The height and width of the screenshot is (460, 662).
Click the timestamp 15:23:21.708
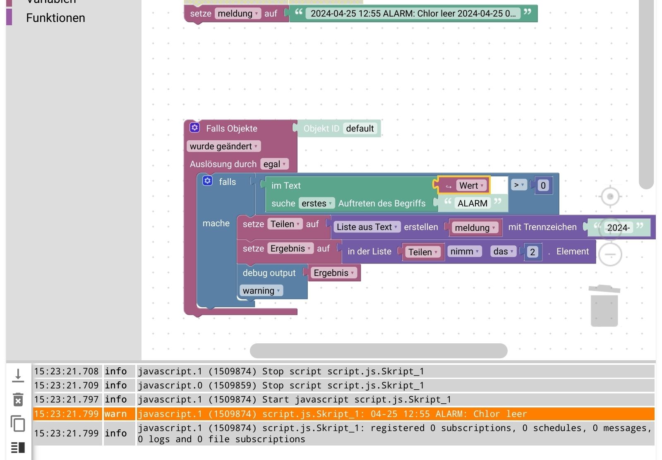point(67,371)
